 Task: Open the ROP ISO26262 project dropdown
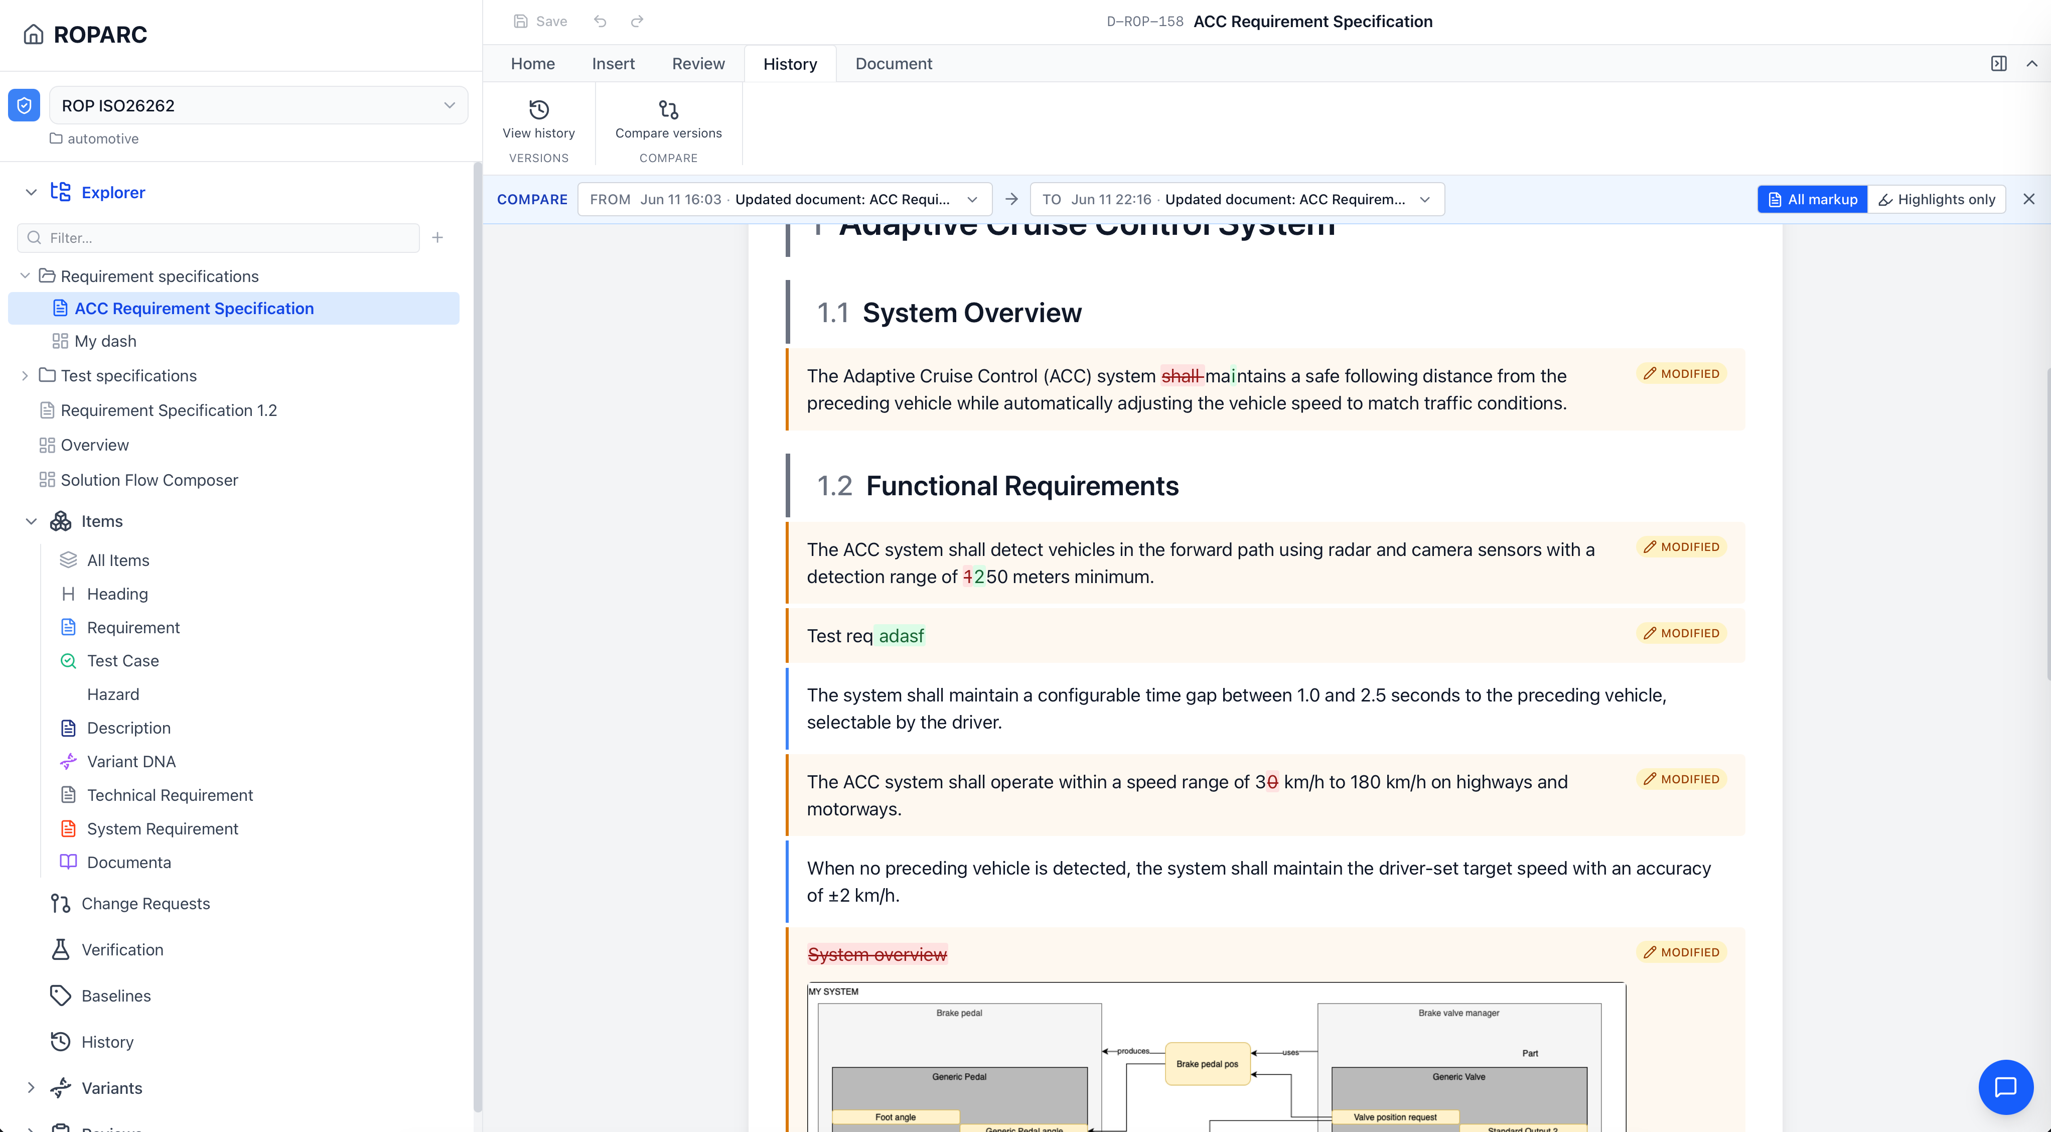(258, 105)
